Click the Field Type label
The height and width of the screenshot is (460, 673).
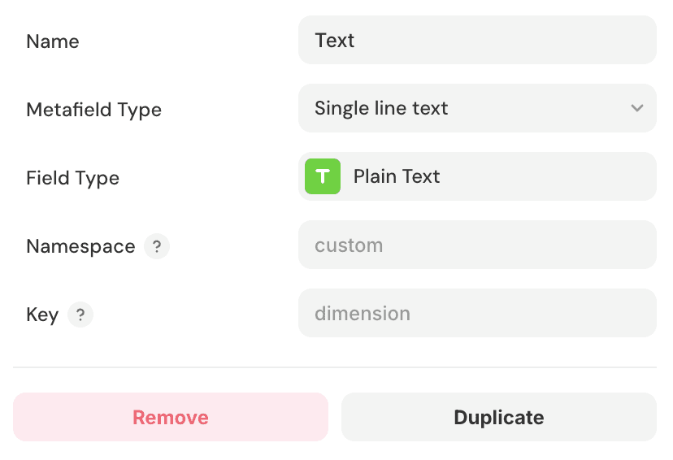tap(72, 178)
